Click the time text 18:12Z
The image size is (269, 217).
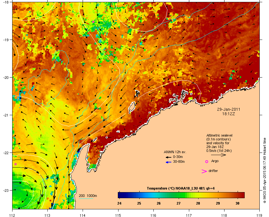tap(229, 114)
